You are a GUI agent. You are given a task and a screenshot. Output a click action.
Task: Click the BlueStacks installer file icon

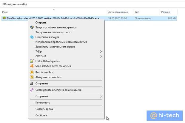point(4,18)
